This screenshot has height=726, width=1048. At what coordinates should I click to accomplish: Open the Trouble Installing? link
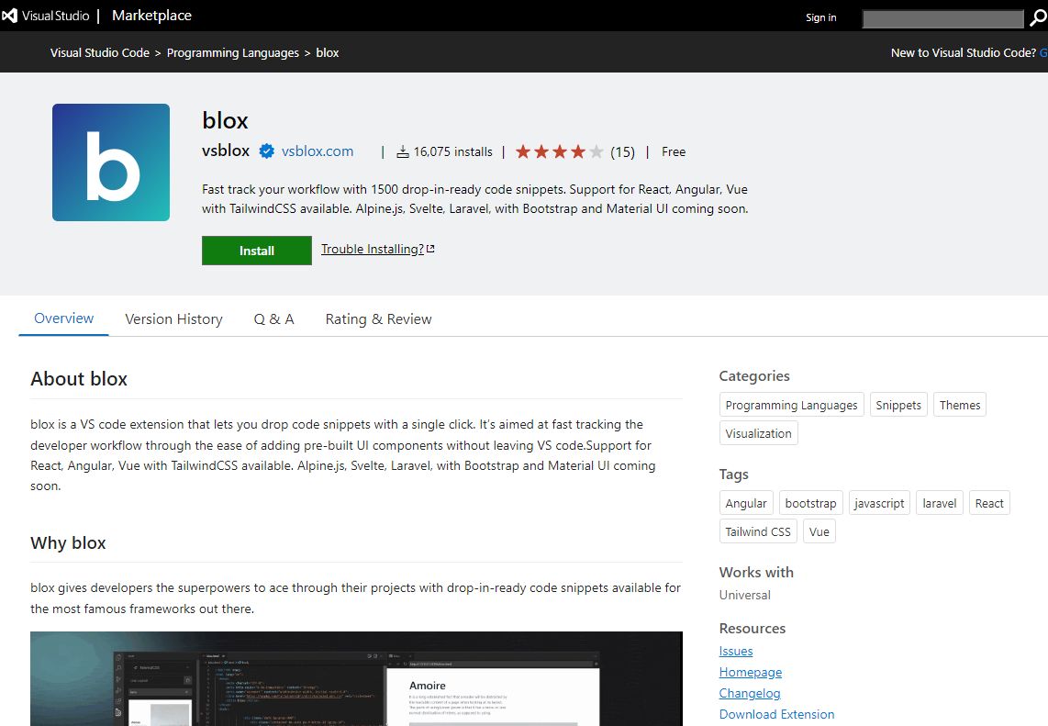pyautogui.click(x=373, y=249)
